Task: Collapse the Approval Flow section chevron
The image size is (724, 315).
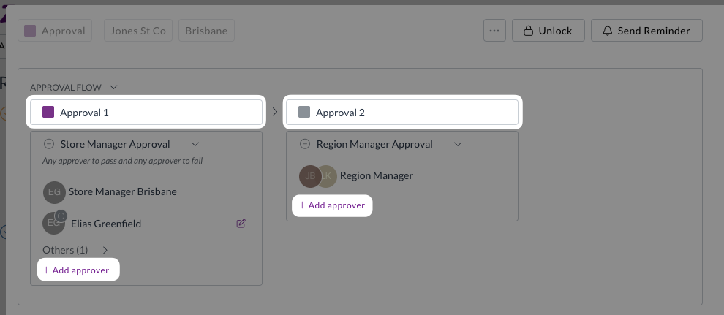Action: [113, 87]
